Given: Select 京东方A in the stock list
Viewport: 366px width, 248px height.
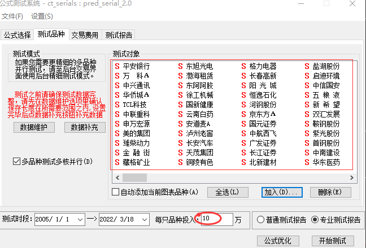Looking at the screenshot, I should point(263,114).
